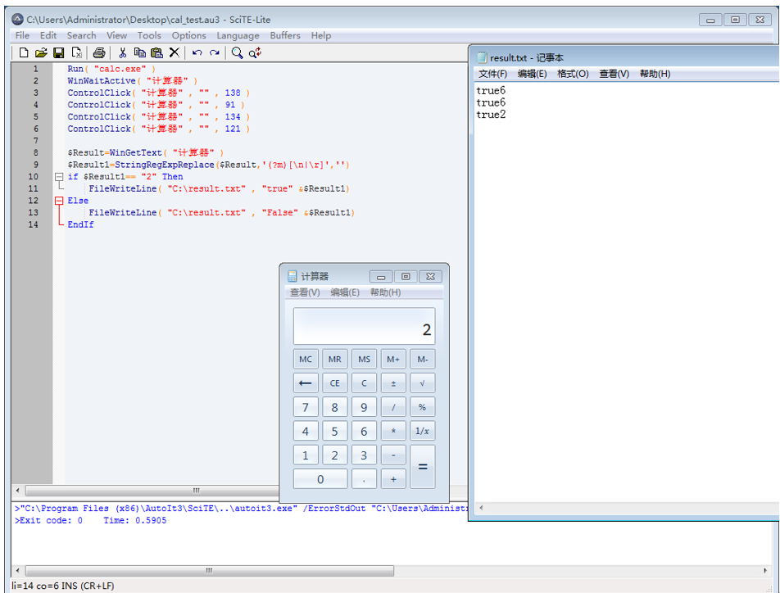Click the calculator title bar icon
Screen dimensions: 780x593
292,276
